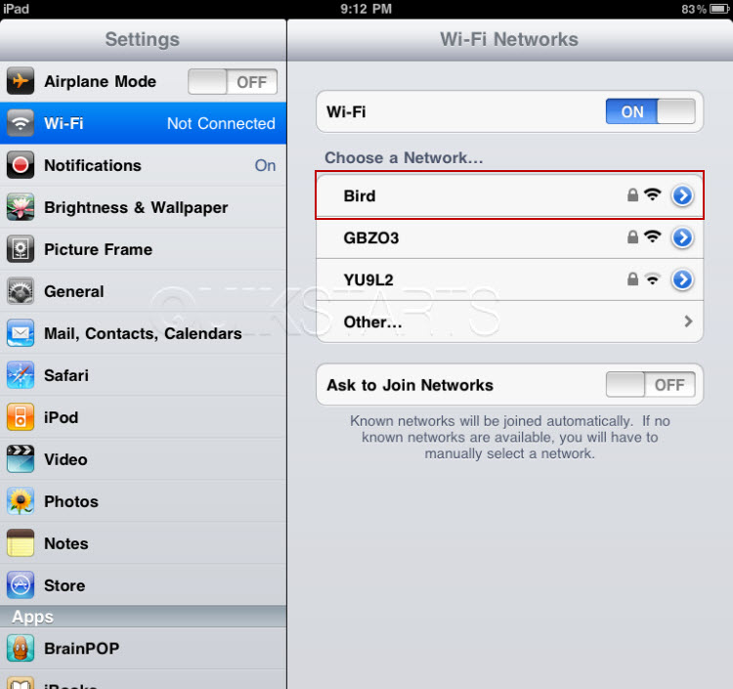
Task: Tap the Mail envelope icon
Action: click(x=21, y=333)
